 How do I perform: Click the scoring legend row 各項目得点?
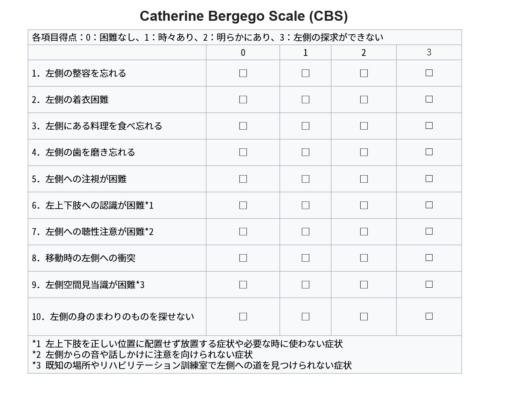pyautogui.click(x=245, y=38)
